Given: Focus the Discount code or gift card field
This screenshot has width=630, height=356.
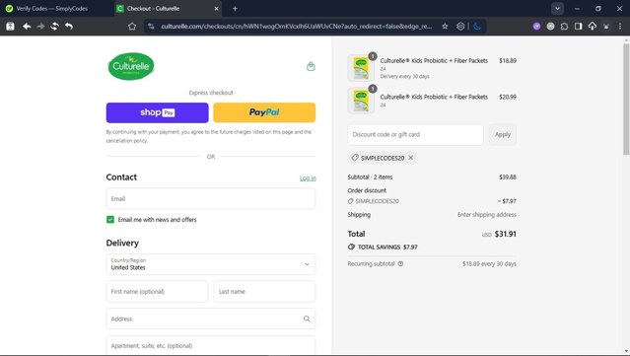Looking at the screenshot, I should (415, 134).
